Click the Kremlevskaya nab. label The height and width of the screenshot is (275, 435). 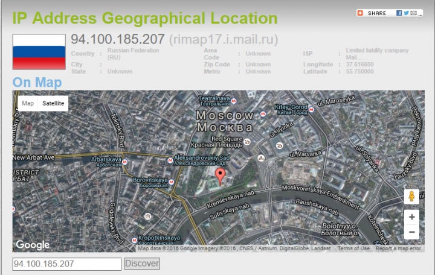tap(232, 199)
